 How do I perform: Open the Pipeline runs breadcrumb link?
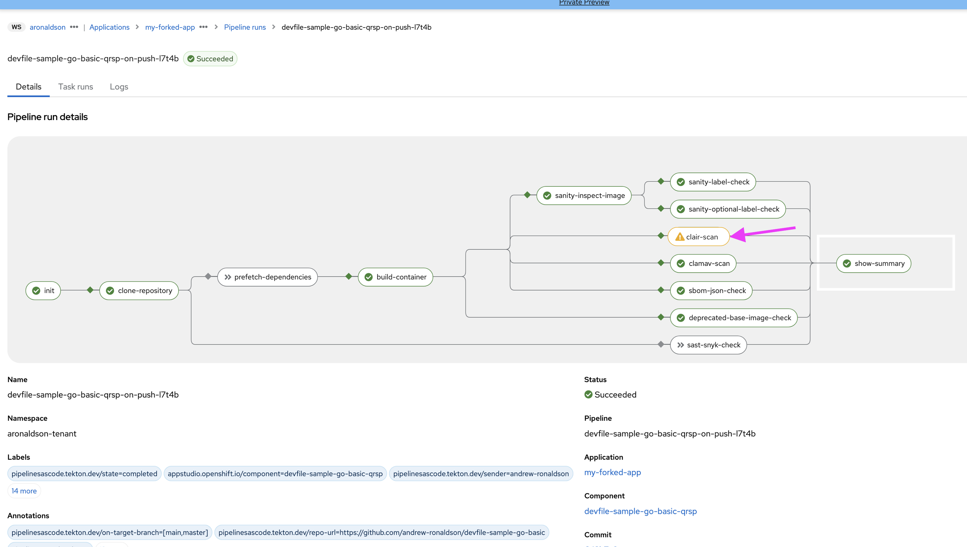point(245,27)
